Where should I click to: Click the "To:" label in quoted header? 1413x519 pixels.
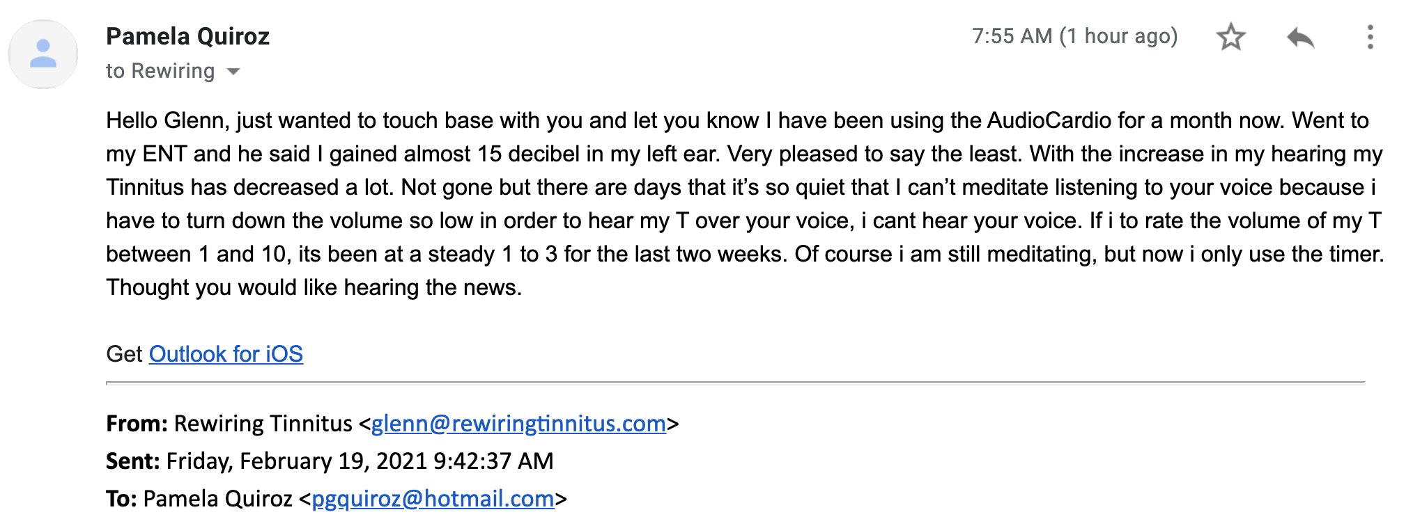122,499
